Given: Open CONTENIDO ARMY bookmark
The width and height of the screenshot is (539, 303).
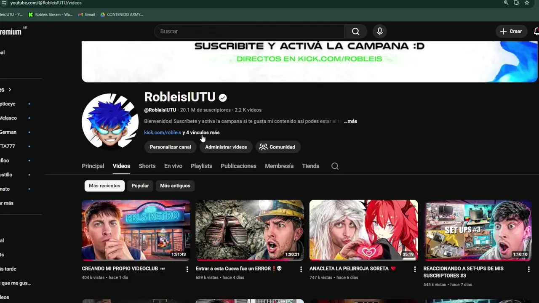Looking at the screenshot, I should [122, 14].
